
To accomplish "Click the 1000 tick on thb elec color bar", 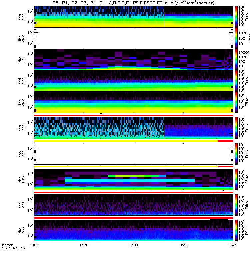I will pyautogui.click(x=243, y=33).
